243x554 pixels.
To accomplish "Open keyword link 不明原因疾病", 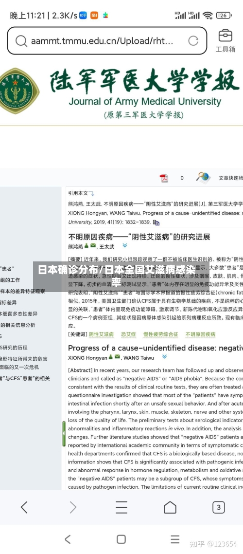I will click(200, 334).
